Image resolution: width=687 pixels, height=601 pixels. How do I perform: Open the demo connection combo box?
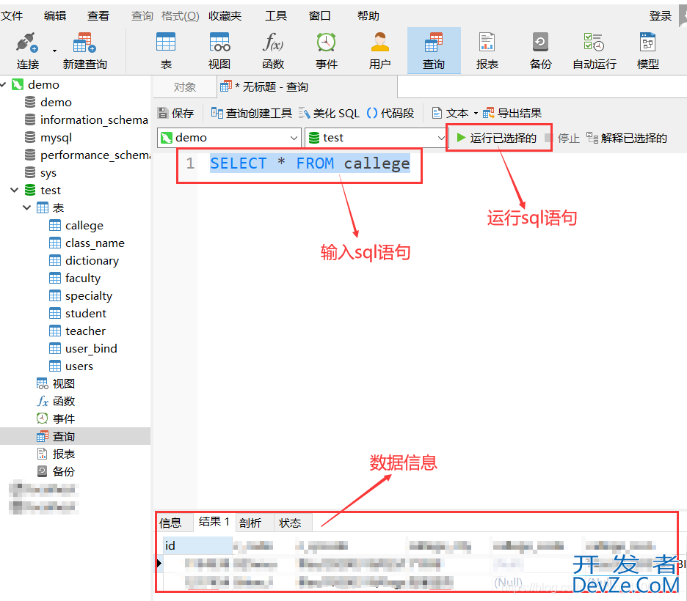pos(229,138)
